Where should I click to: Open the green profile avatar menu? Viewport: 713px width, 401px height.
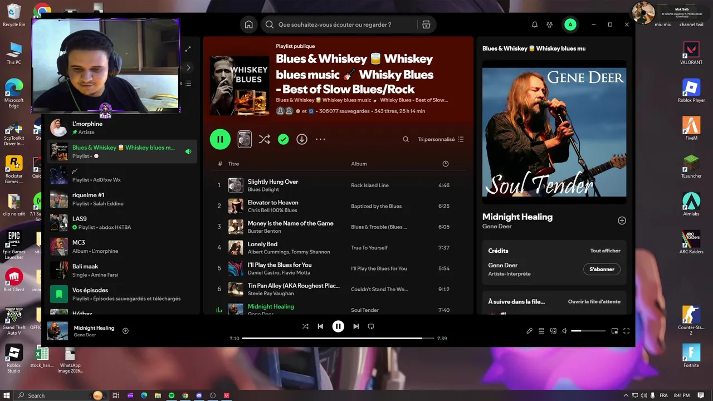click(x=570, y=25)
